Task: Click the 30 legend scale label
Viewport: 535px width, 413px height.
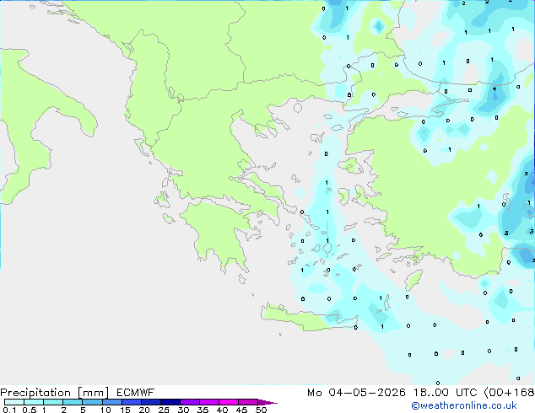Action: [183, 410]
